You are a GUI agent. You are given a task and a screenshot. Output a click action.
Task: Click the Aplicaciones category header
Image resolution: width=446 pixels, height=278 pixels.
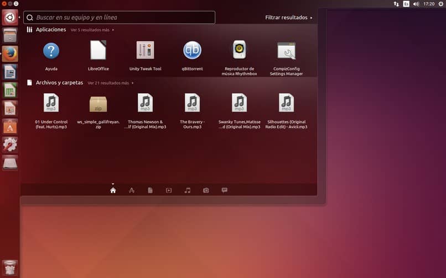click(x=50, y=29)
